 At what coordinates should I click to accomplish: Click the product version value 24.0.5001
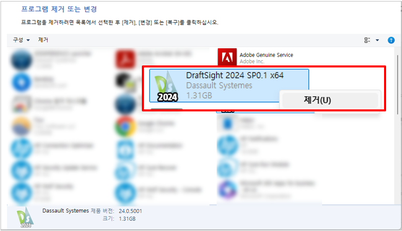click(x=130, y=211)
